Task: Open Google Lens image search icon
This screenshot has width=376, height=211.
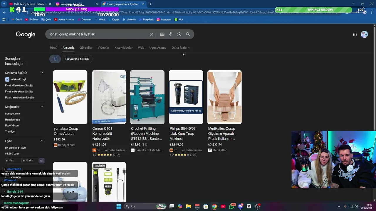Action: tap(179, 34)
